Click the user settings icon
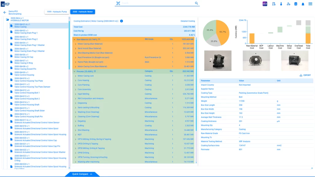The height and width of the screenshot is (177, 315). point(288,4)
